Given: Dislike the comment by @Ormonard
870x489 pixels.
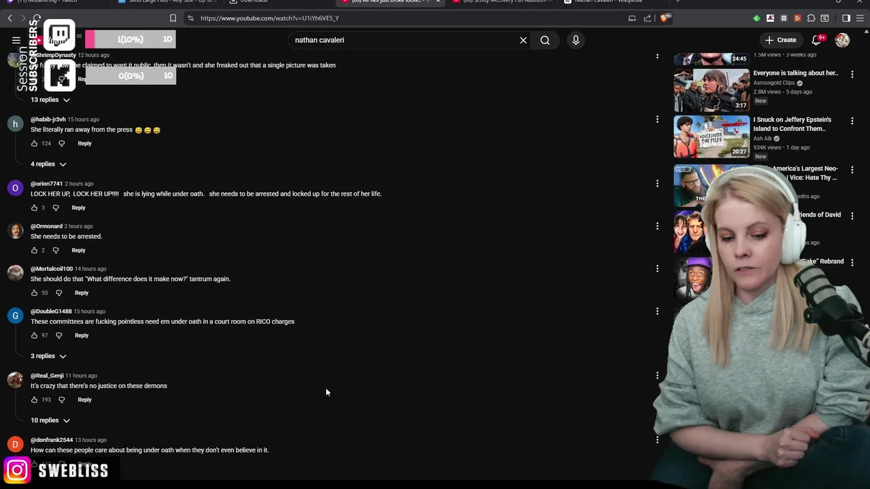Looking at the screenshot, I should [x=56, y=250].
